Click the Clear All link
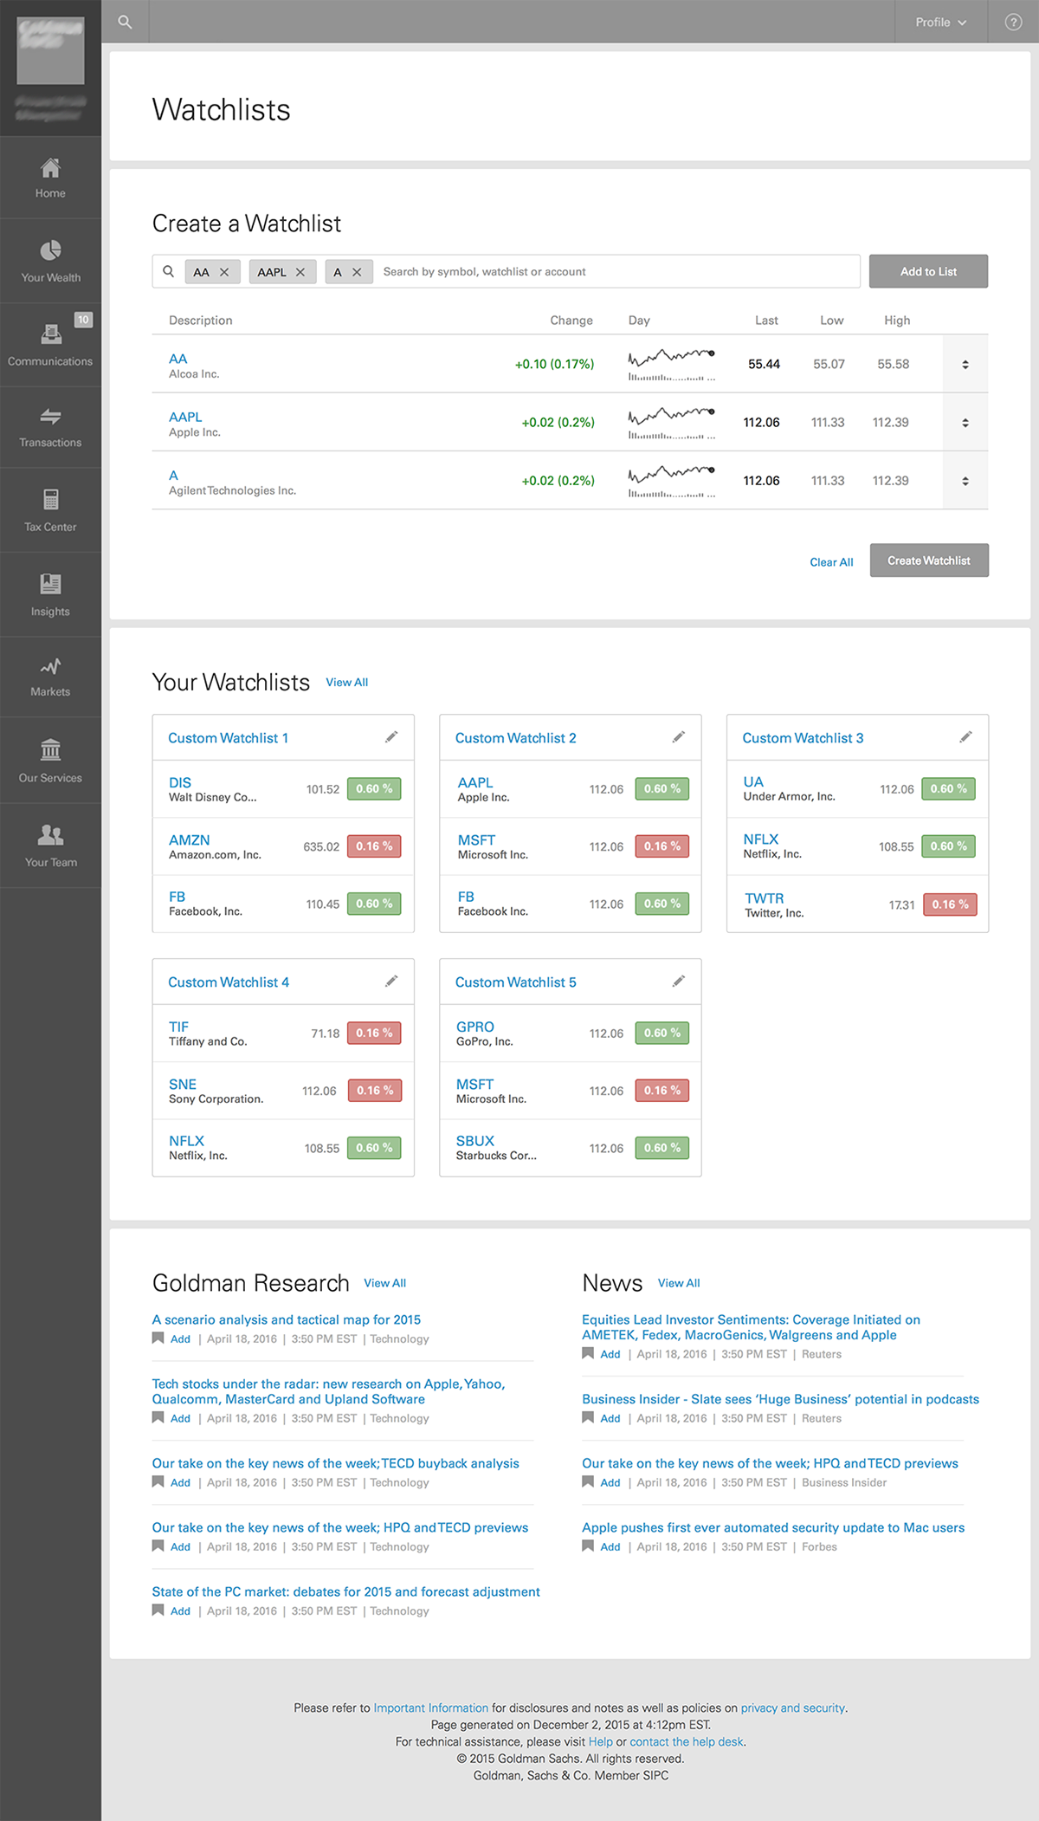Image resolution: width=1039 pixels, height=1821 pixels. (831, 562)
